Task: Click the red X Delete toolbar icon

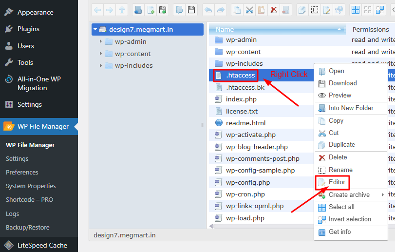Action: click(274, 10)
